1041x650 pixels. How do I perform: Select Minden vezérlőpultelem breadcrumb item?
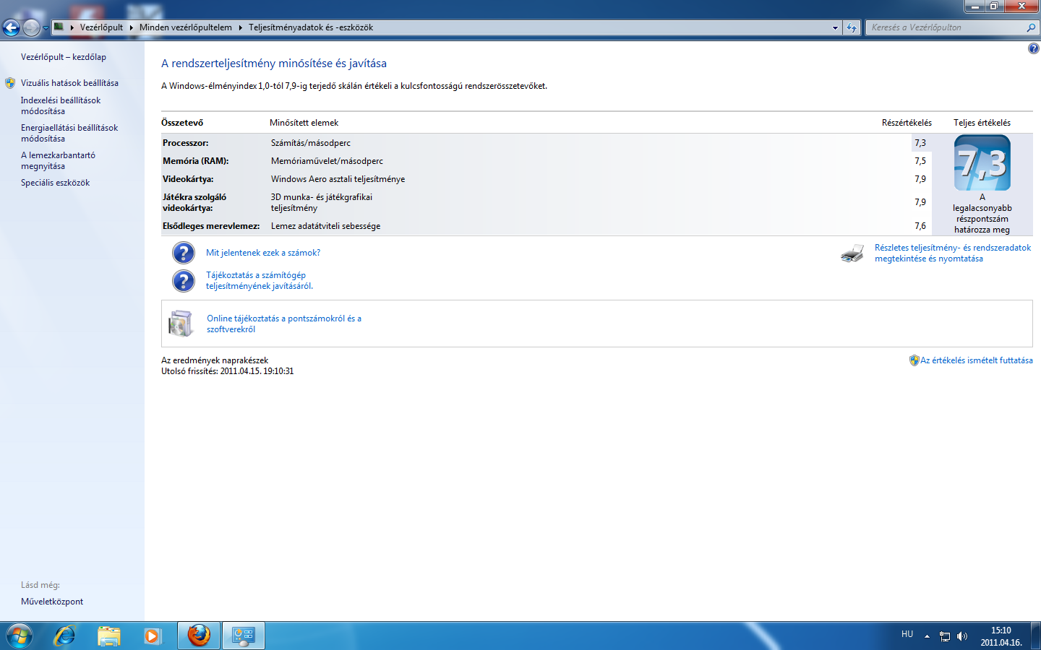tap(186, 27)
